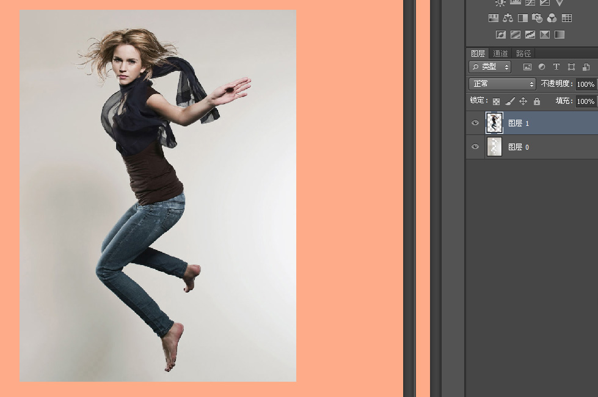Hide 图层 1 using its eye icon

click(x=475, y=123)
